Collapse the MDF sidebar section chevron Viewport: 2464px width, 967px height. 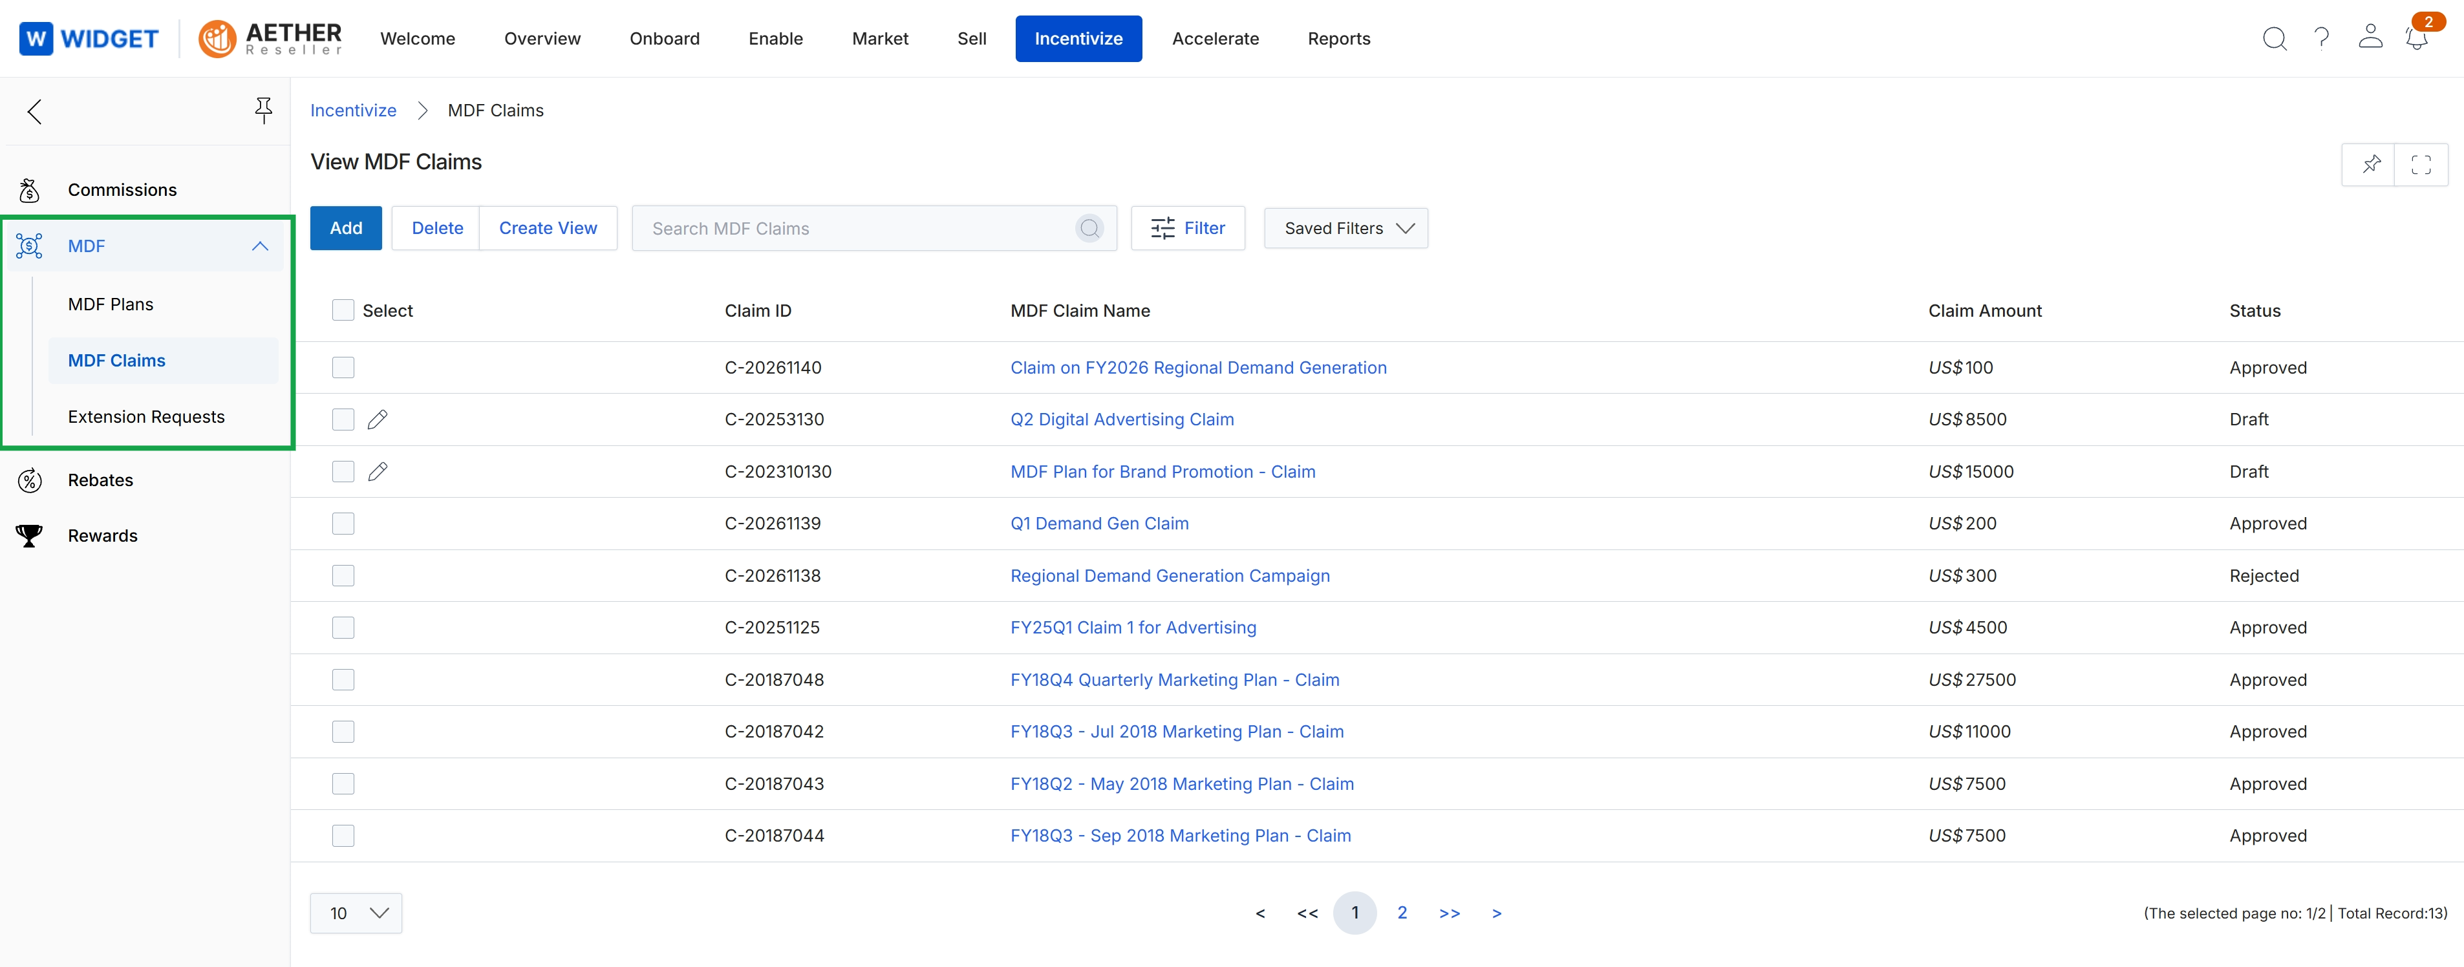pos(260,246)
